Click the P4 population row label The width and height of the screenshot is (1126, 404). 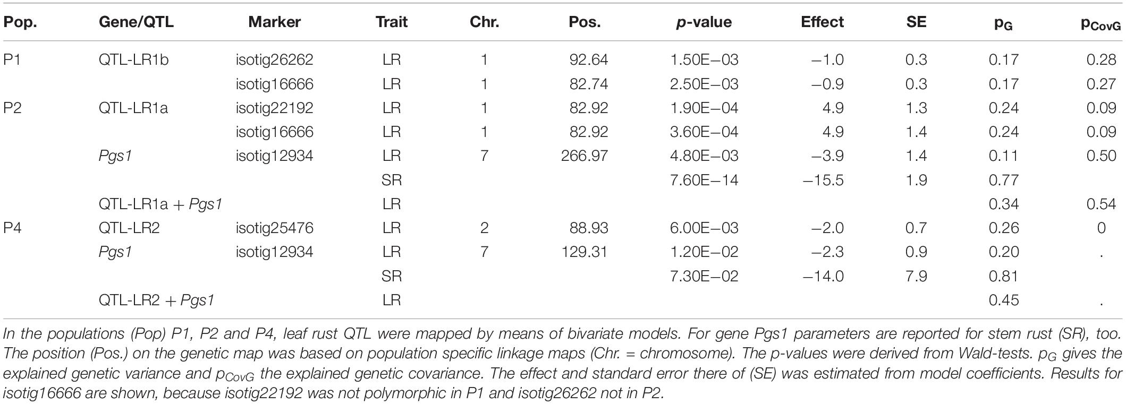click(x=12, y=228)
